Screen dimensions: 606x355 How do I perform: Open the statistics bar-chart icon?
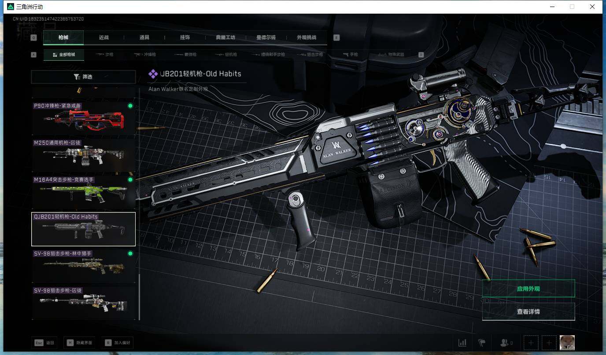tap(462, 343)
